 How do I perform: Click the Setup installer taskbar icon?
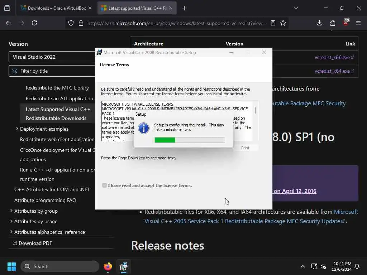point(123,266)
